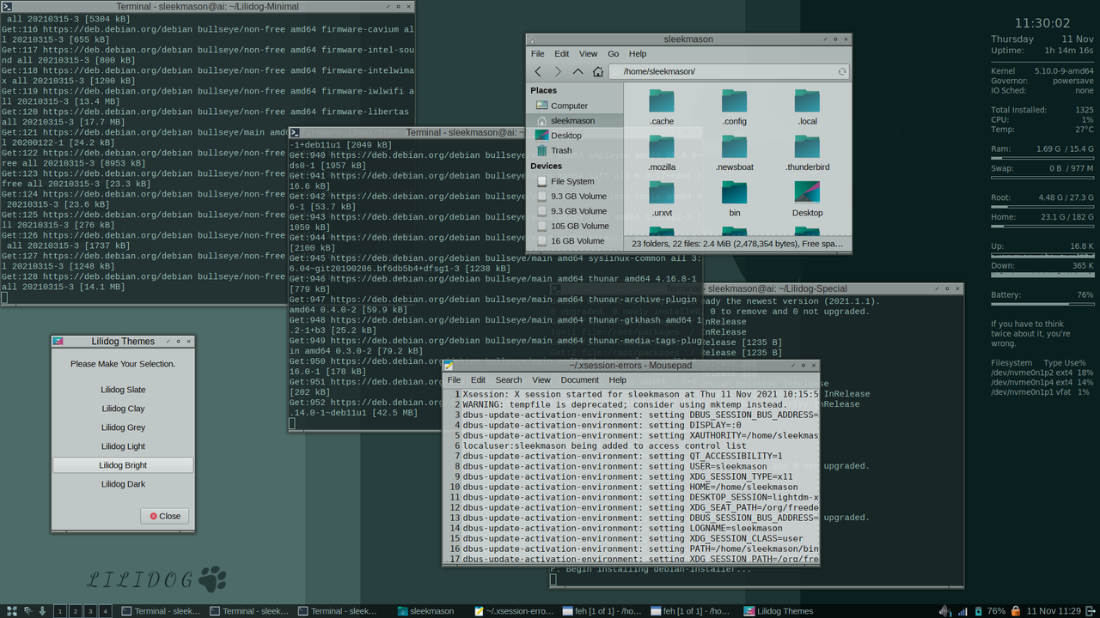The height and width of the screenshot is (618, 1100).
Task: Choose the Lilidog Dark theme
Action: [123, 484]
